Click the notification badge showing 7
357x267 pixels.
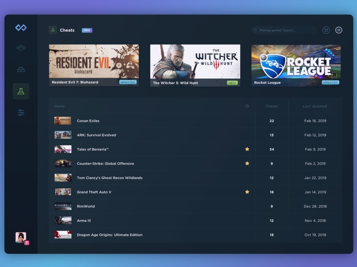(x=27, y=243)
